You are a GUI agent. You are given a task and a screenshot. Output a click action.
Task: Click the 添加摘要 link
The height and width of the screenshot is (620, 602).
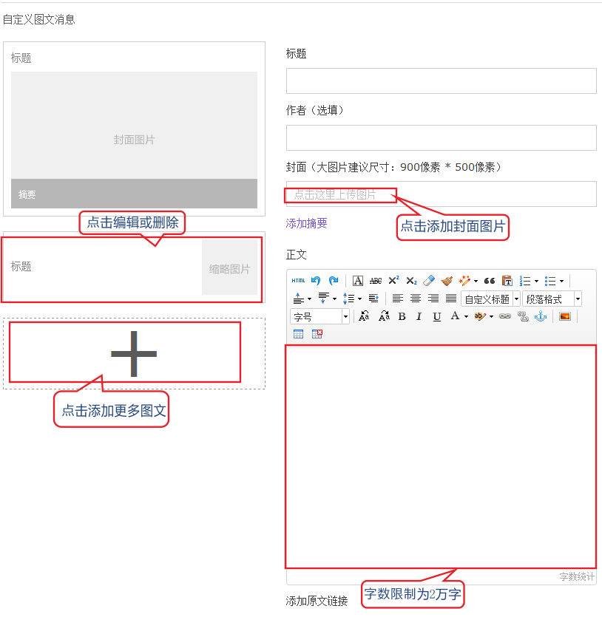[x=306, y=224]
